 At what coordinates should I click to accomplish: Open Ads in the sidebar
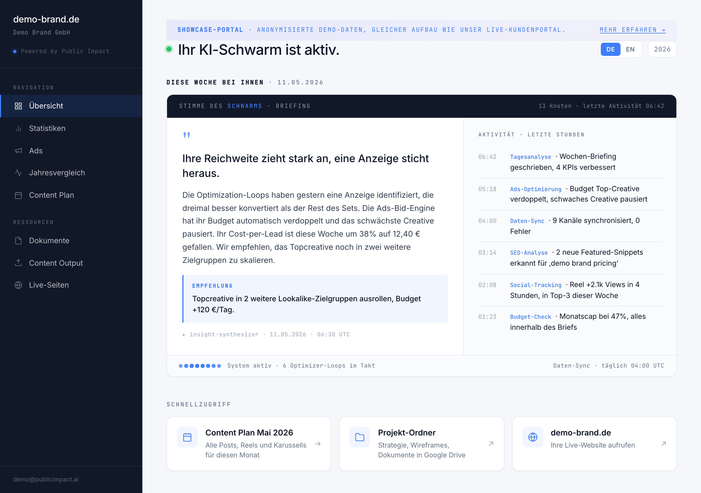71,151
